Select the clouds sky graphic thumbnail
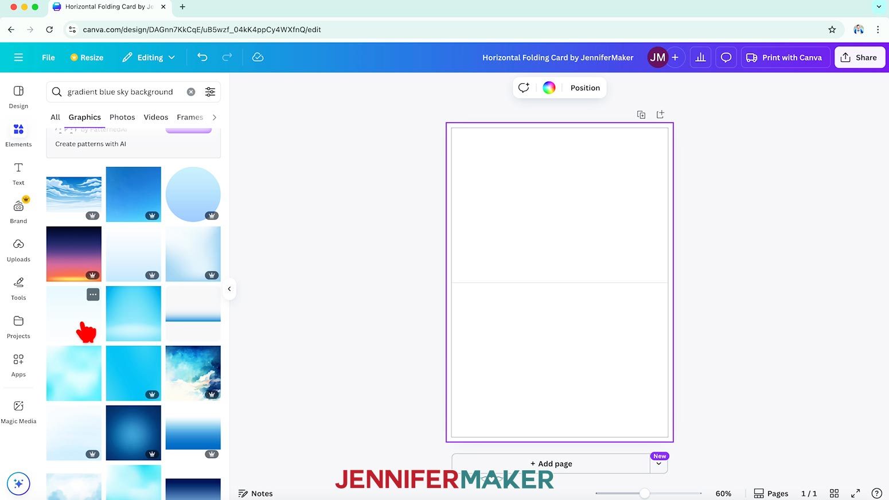The image size is (889, 500). coord(74,194)
